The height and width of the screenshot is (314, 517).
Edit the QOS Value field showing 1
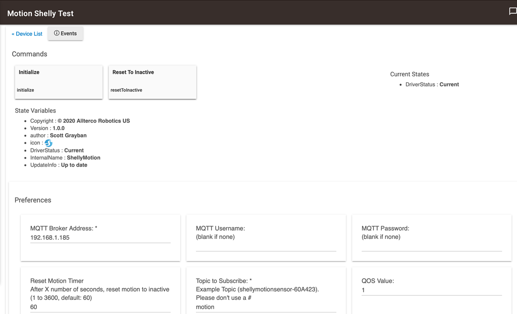(x=431, y=290)
